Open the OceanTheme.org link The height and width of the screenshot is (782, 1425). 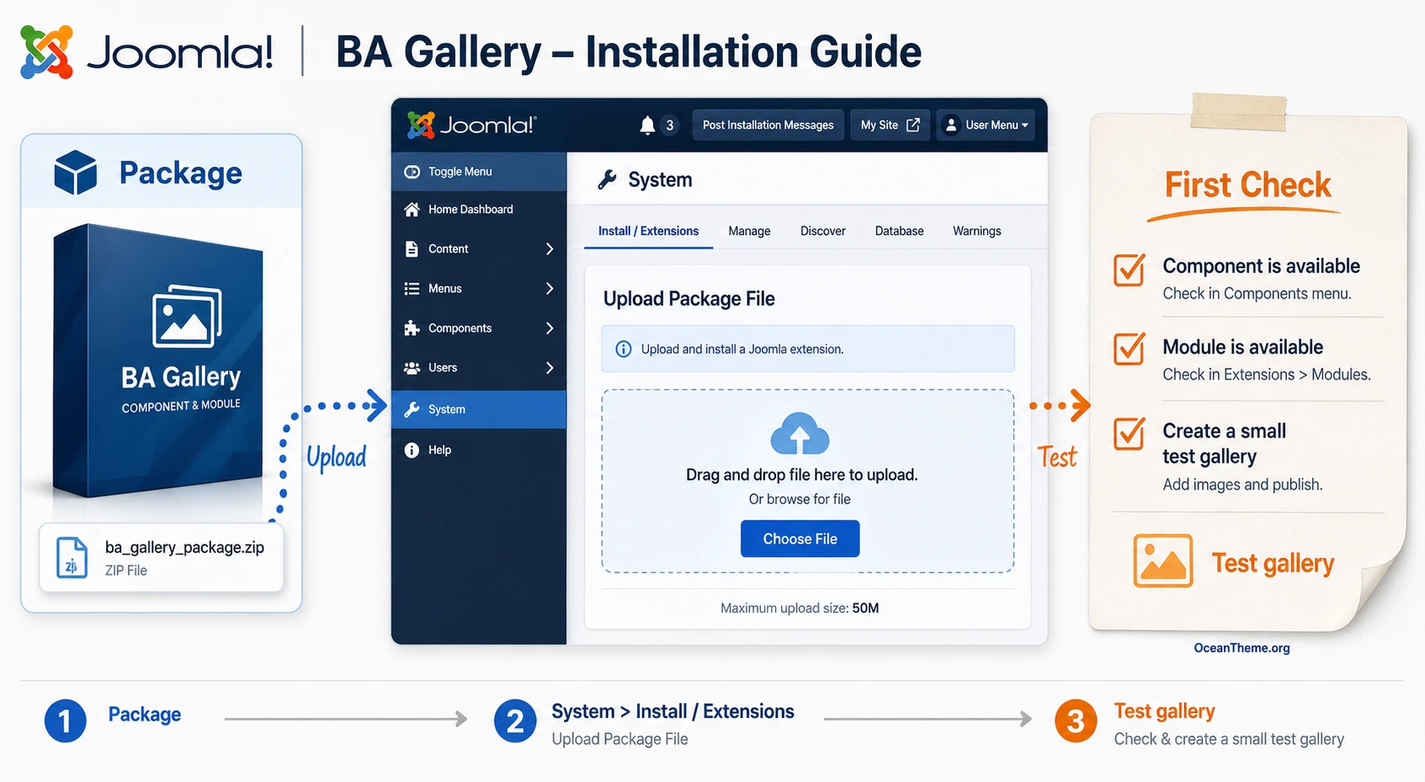[1242, 648]
